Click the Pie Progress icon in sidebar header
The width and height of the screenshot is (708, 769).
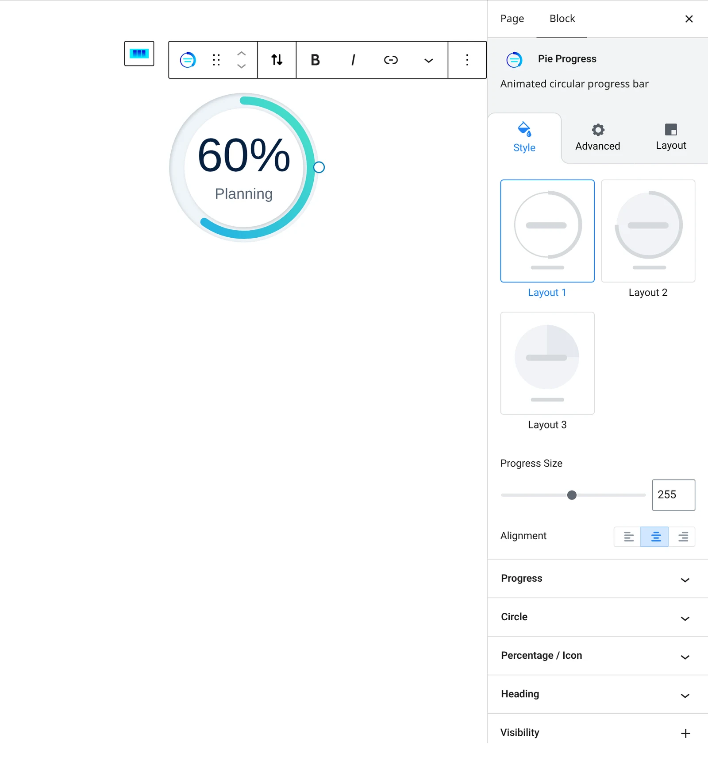pyautogui.click(x=514, y=59)
